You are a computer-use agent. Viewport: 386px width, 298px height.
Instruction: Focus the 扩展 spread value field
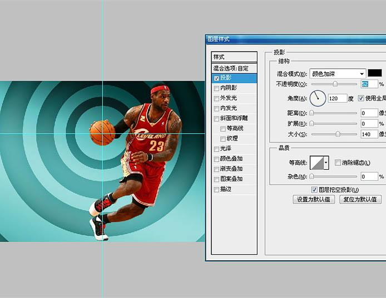coord(369,124)
